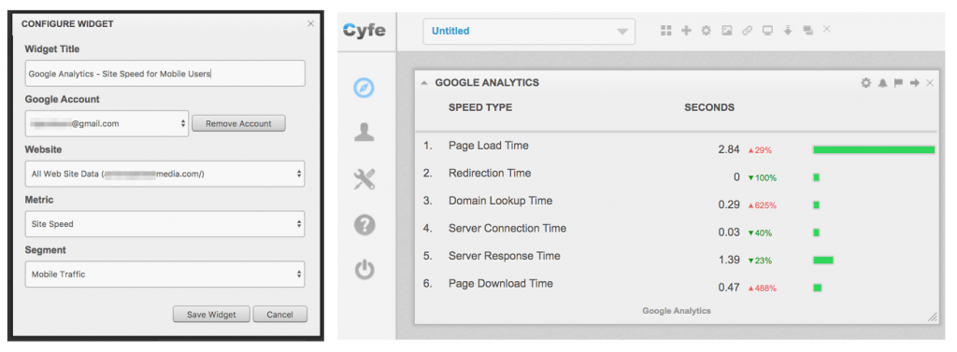Click the chain link share icon
The height and width of the screenshot is (352, 957).
pos(747,31)
